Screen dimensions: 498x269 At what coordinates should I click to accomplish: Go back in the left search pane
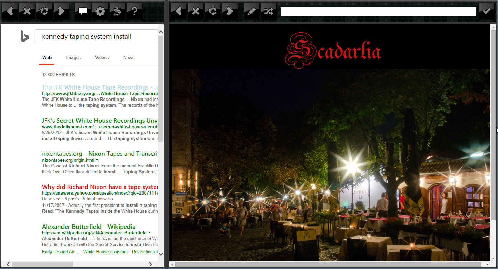click(x=10, y=11)
